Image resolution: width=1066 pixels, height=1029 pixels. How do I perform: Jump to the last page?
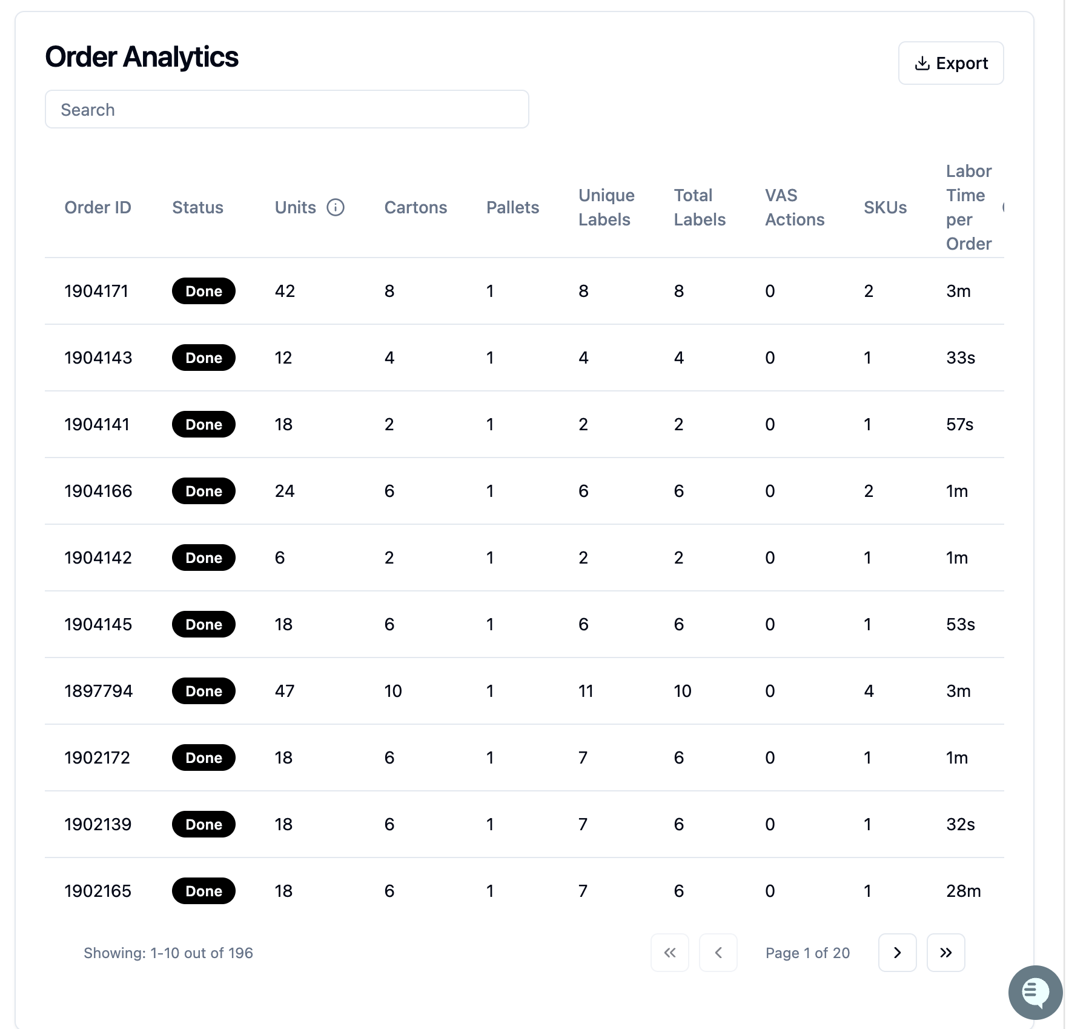[945, 953]
